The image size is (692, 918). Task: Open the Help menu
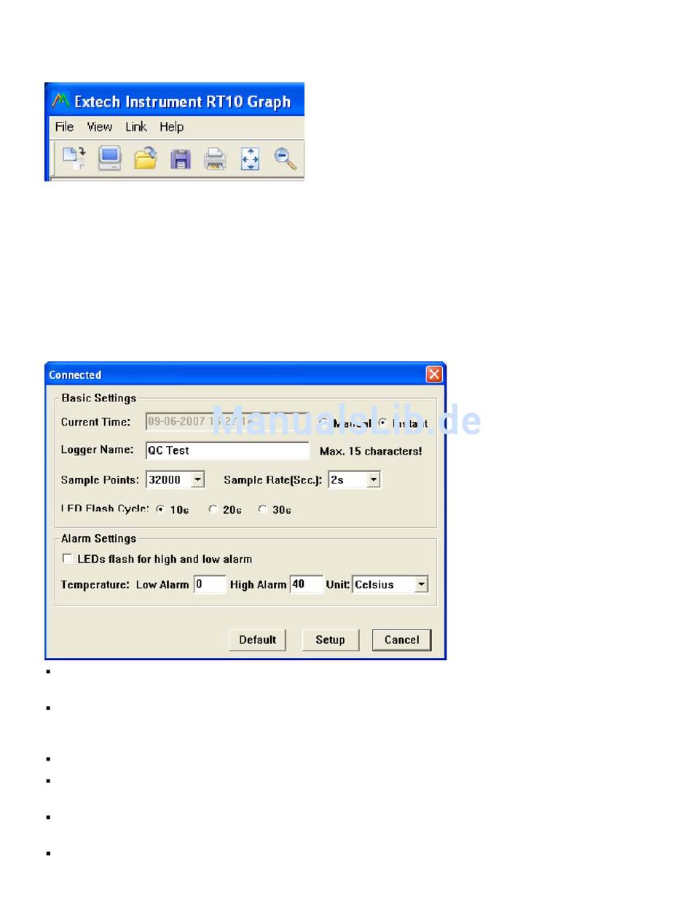click(x=172, y=127)
